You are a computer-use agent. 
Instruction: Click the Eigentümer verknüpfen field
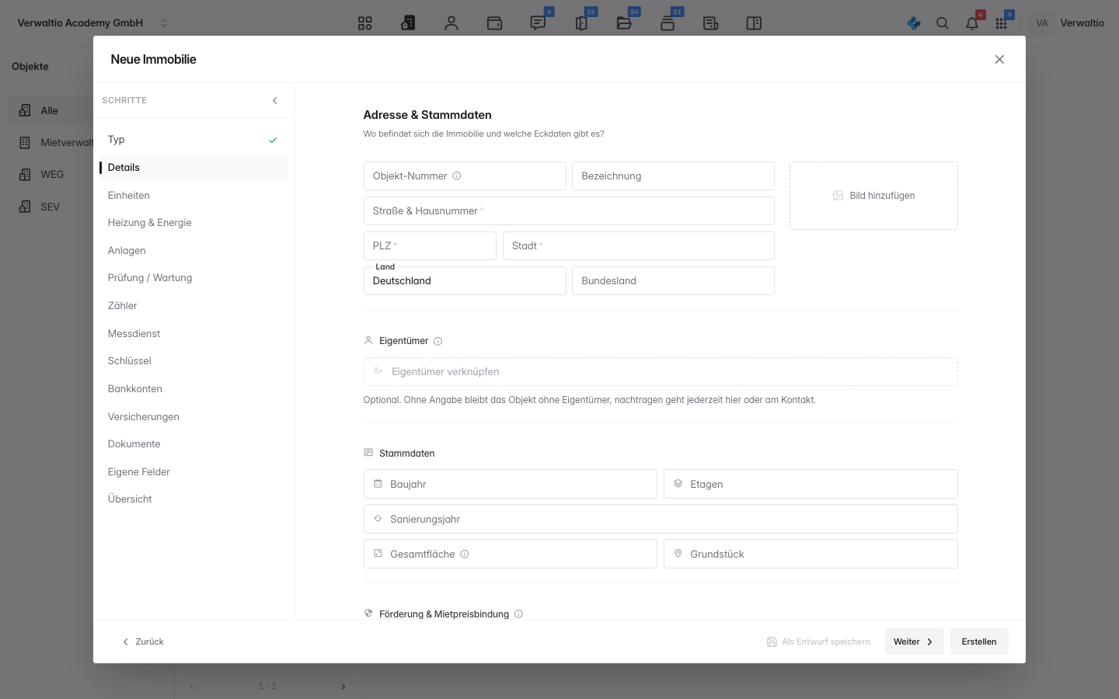661,371
